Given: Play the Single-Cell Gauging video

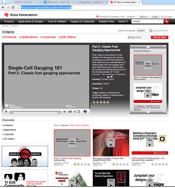Looking at the screenshot, I should point(6,112).
